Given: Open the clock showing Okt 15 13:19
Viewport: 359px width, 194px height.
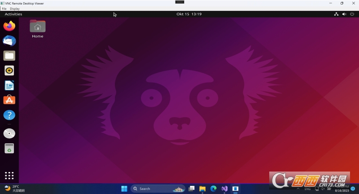Looking at the screenshot, I should pos(189,14).
